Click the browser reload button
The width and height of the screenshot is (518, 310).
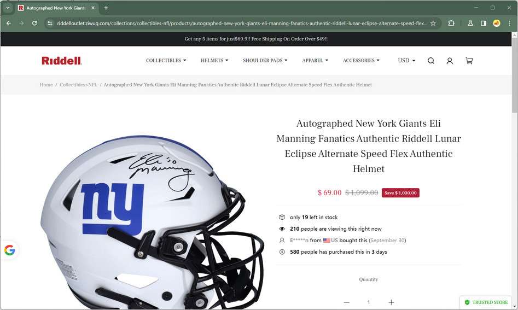34,23
